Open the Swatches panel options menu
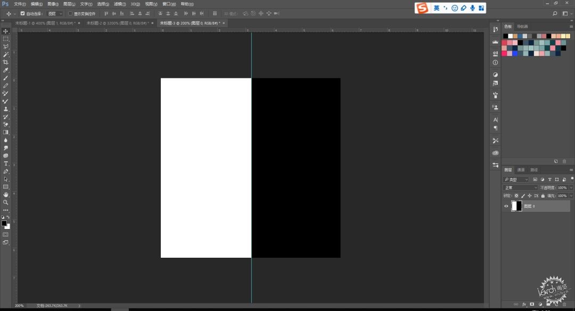 [571, 27]
